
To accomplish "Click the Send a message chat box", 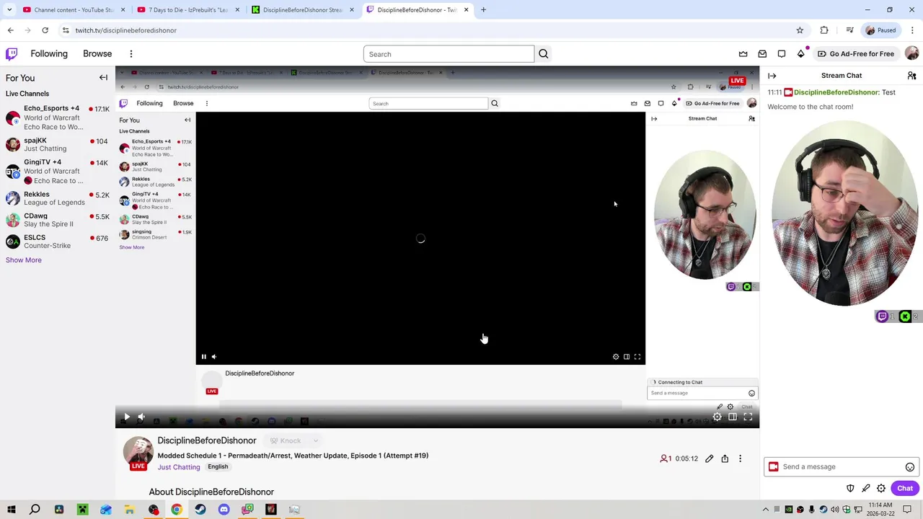I will 841,467.
